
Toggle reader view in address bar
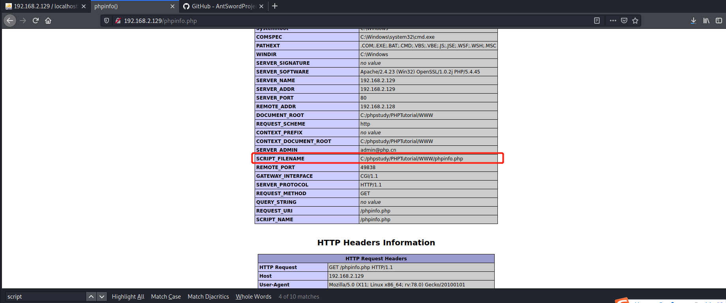pyautogui.click(x=597, y=21)
